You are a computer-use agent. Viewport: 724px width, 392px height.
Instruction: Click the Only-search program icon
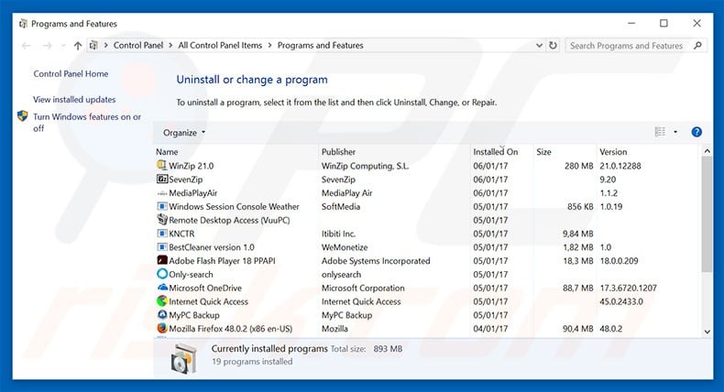point(162,274)
